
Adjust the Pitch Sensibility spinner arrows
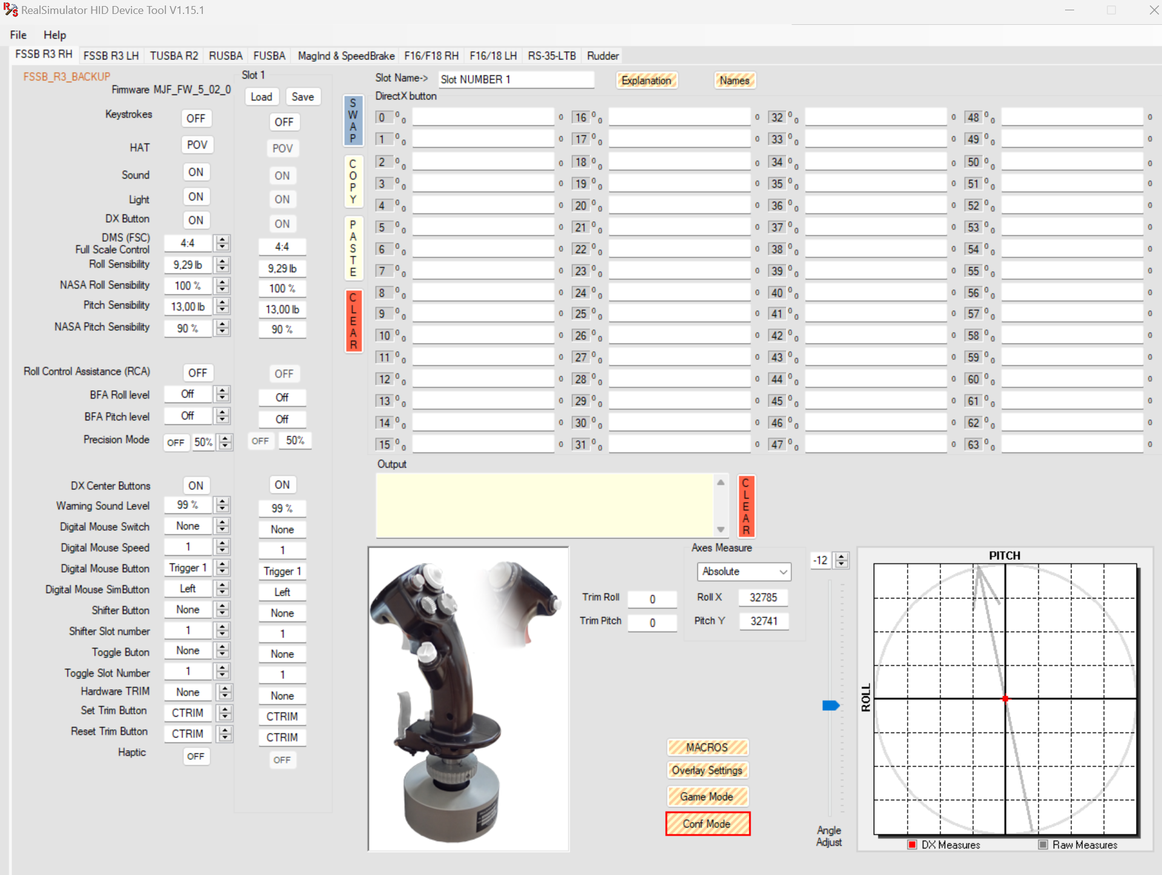[222, 307]
